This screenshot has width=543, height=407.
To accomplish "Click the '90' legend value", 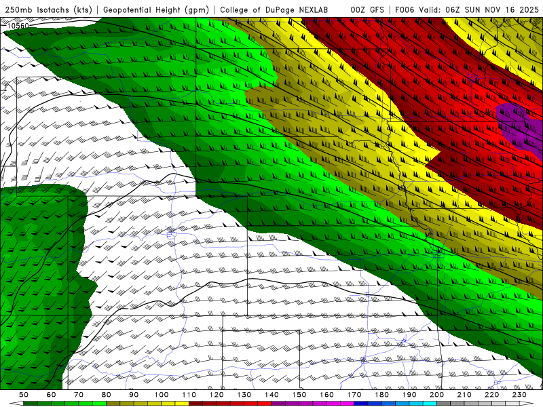I will pyautogui.click(x=134, y=395).
